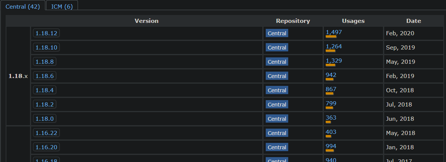The height and width of the screenshot is (162, 446).
Task: Open 1,329 usages link
Action: (334, 61)
